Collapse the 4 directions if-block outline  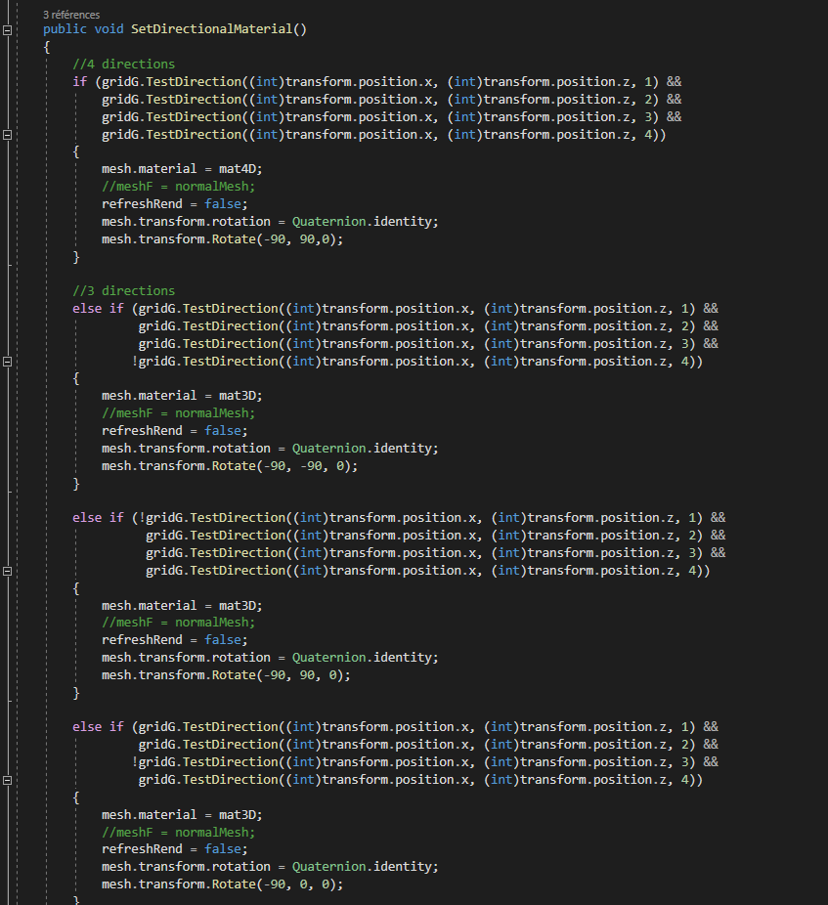(8, 135)
